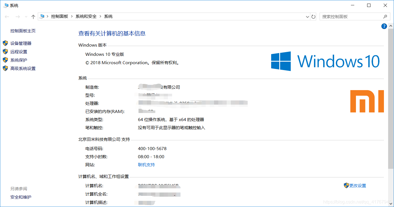Expand chevron between 控制面板 and 系统和安全
Image resolution: width=394 pixels, height=207 pixels.
click(72, 16)
